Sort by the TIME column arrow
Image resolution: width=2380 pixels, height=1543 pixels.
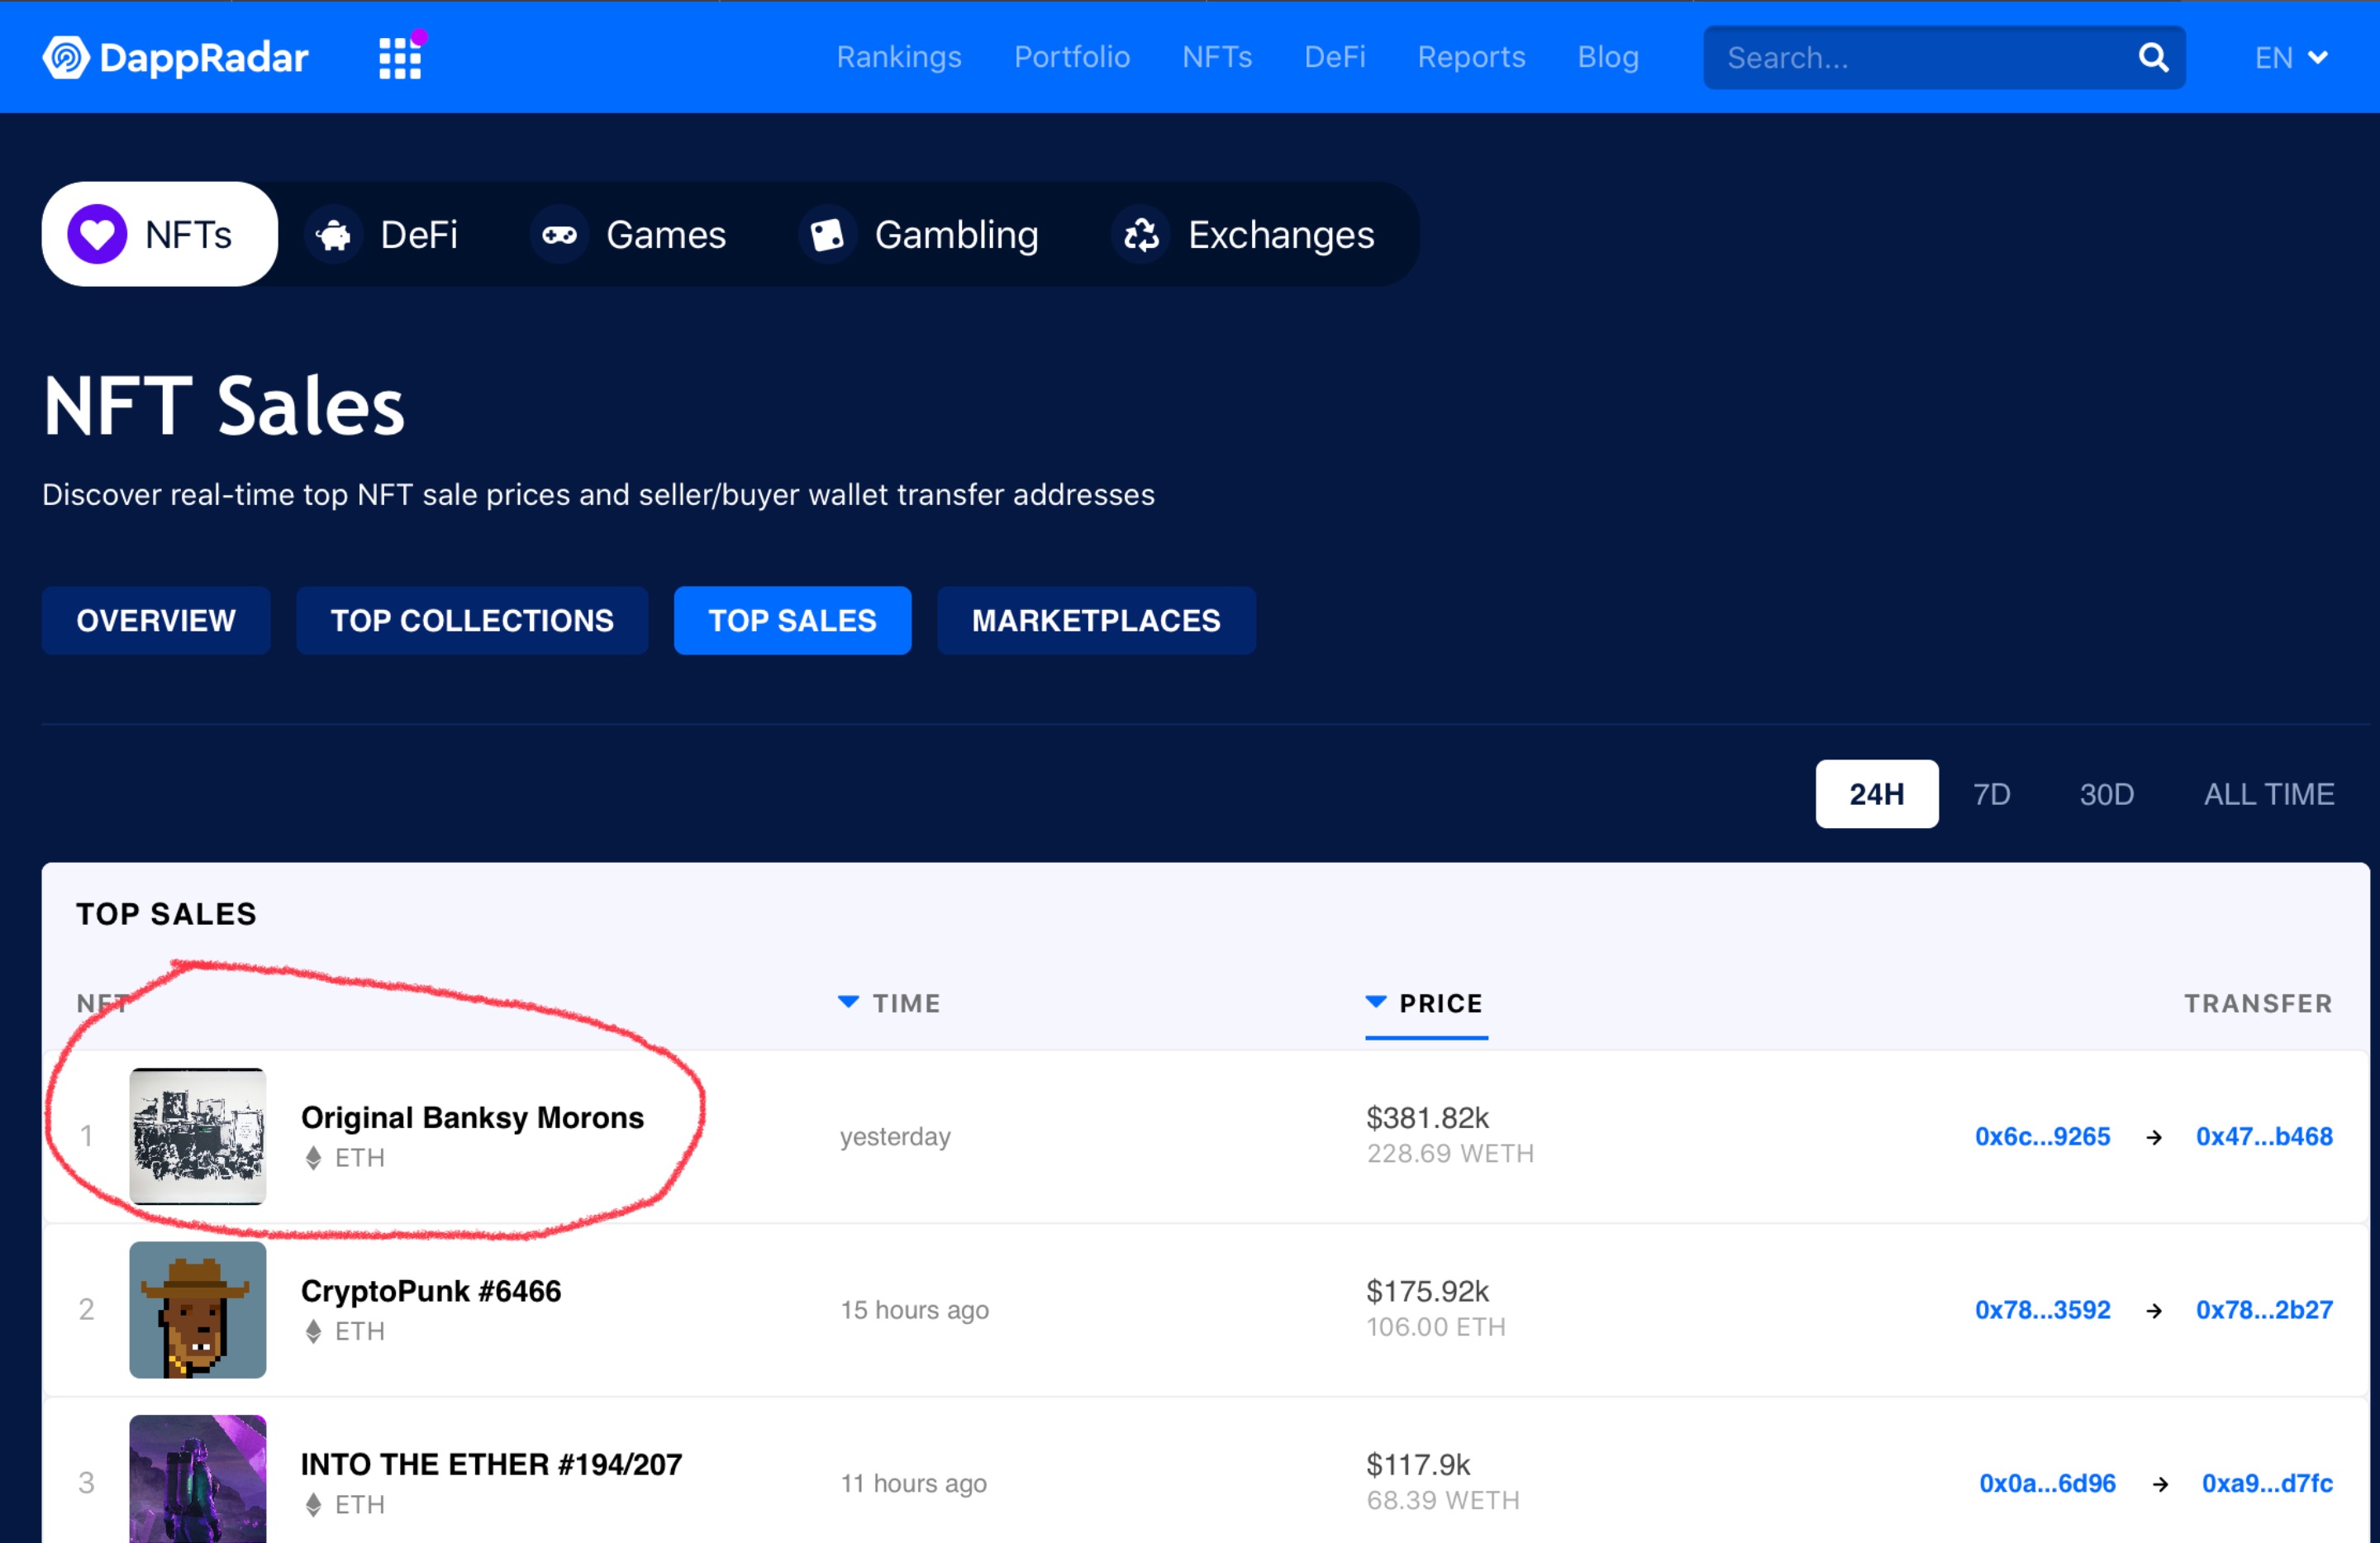tap(848, 1002)
